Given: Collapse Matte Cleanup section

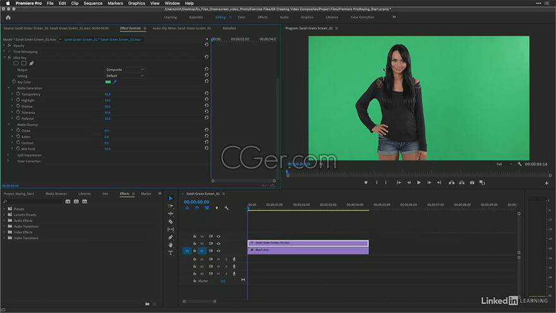Looking at the screenshot, I should [x=9, y=124].
